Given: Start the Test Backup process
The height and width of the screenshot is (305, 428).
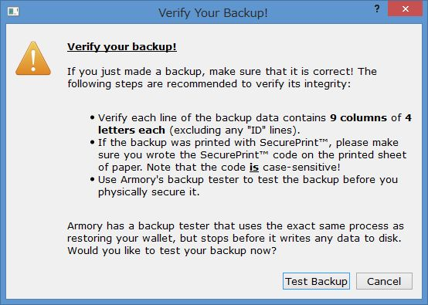Looking at the screenshot, I should (x=316, y=281).
